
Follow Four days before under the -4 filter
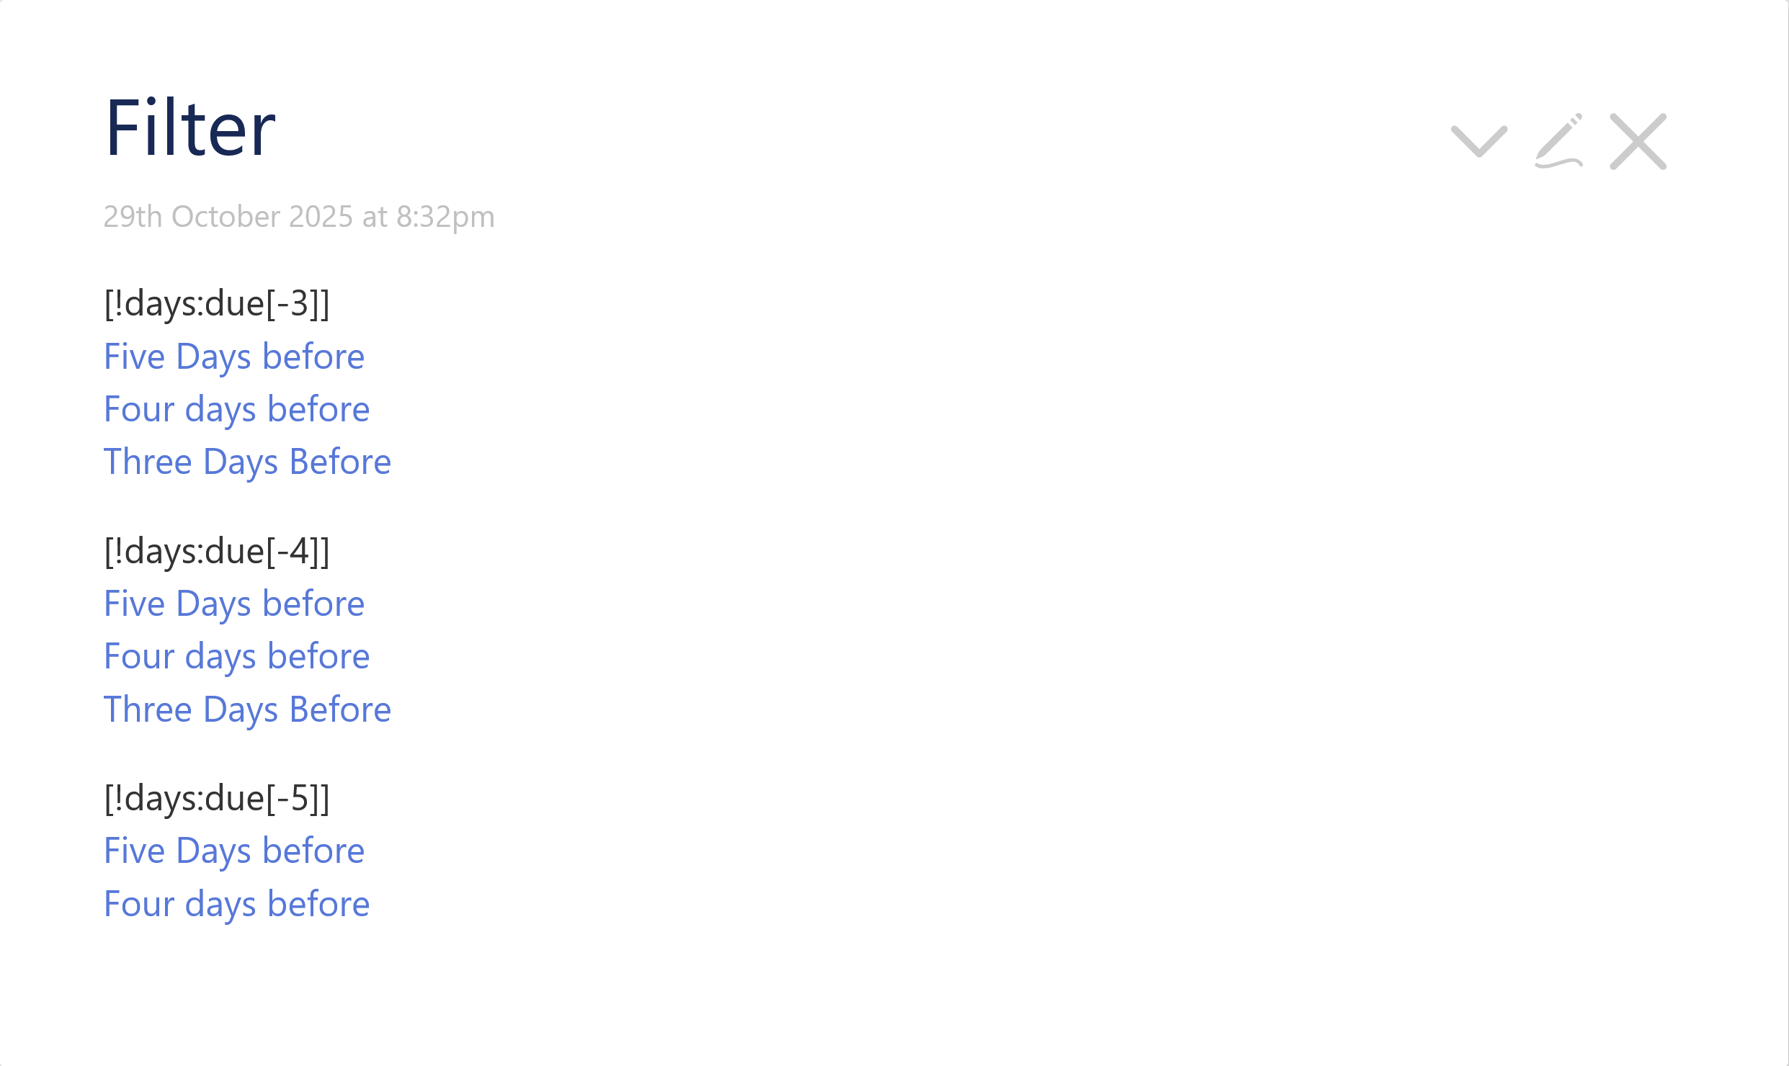click(x=236, y=656)
